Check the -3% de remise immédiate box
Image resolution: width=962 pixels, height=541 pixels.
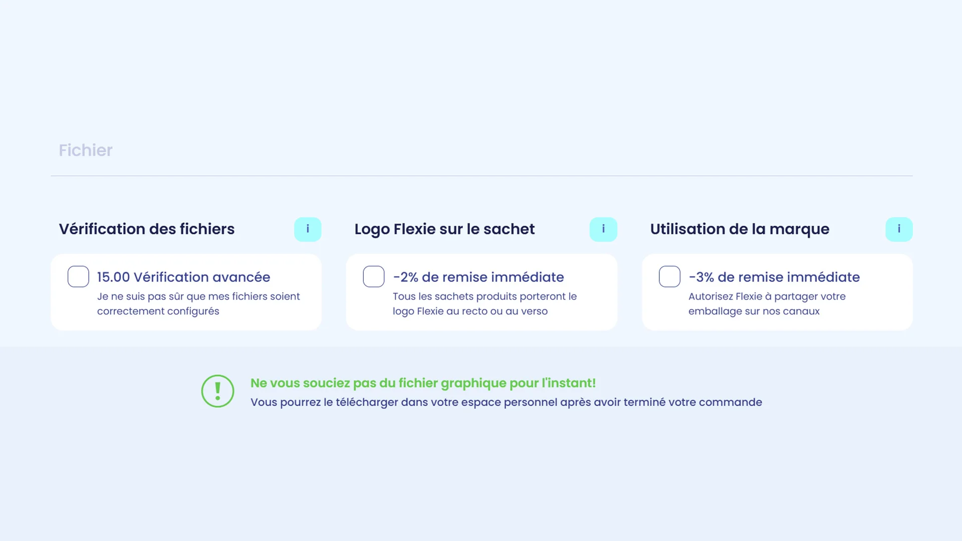click(669, 277)
